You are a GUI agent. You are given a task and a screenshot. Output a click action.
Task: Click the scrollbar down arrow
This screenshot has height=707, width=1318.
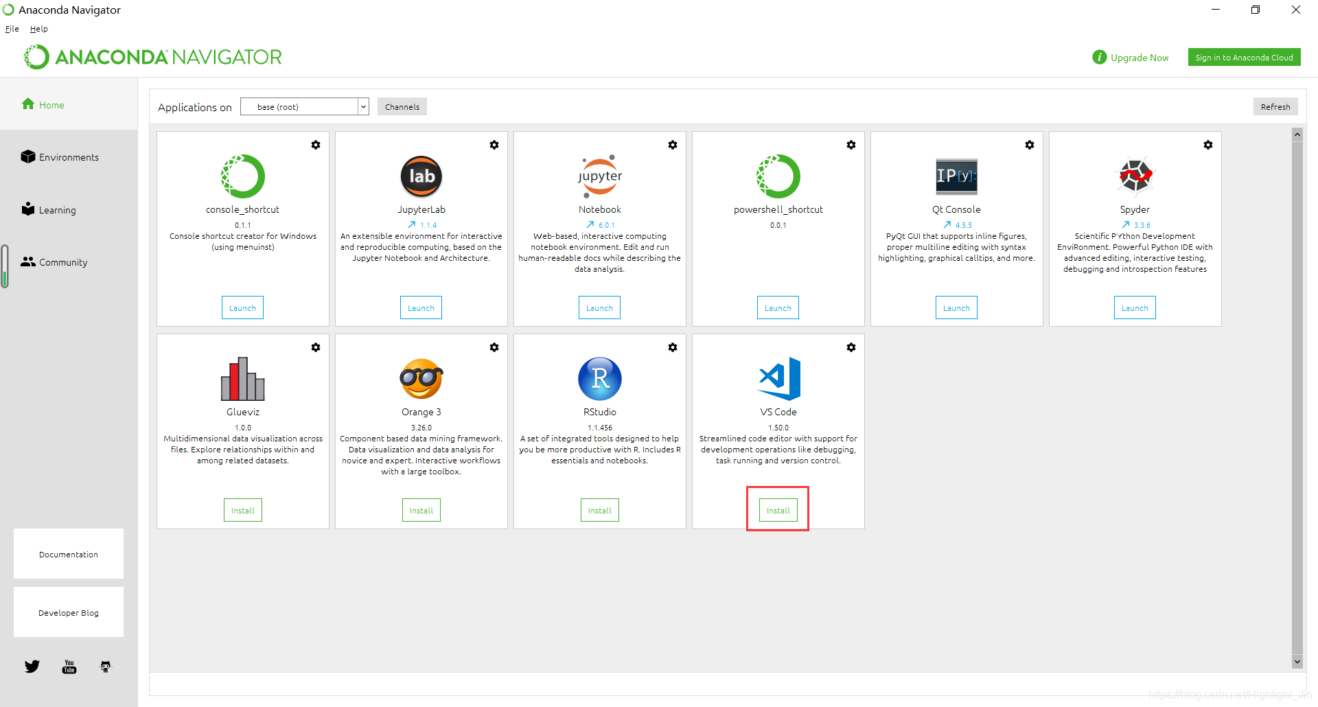[1297, 662]
